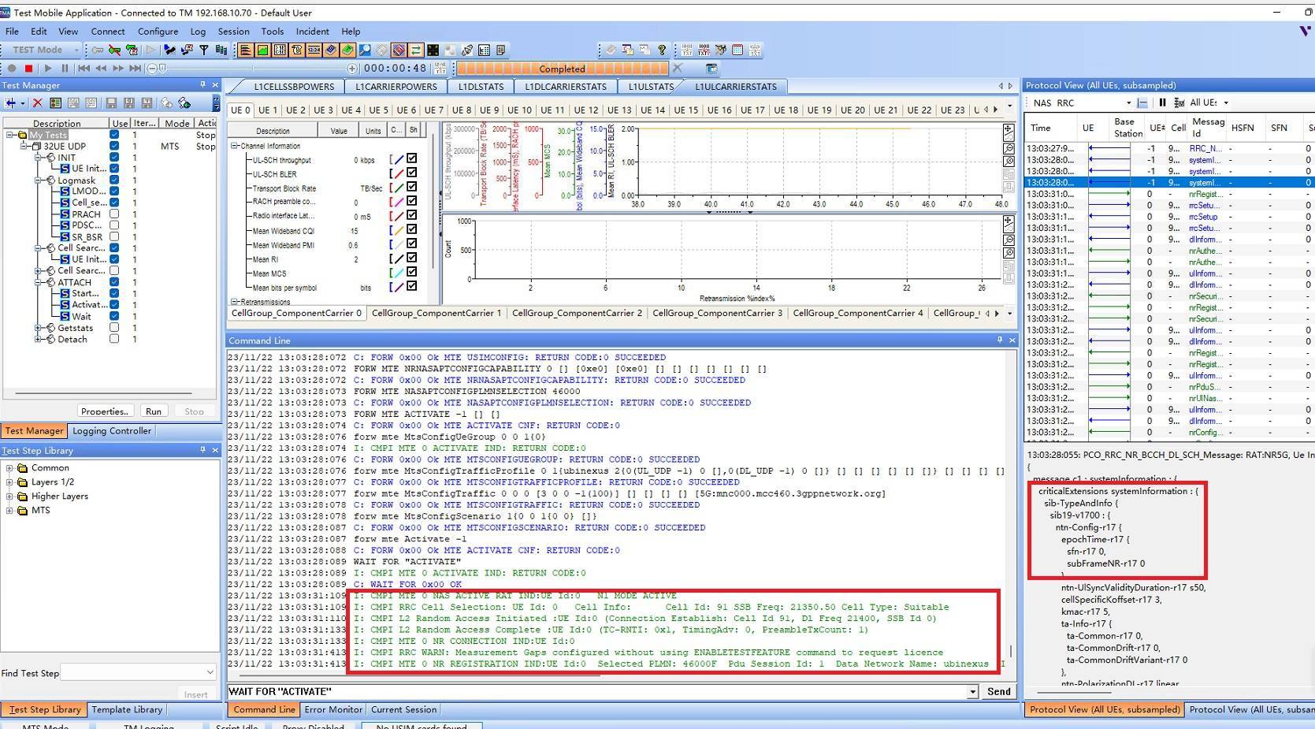Open the TEST Mode dropdown
The width and height of the screenshot is (1315, 729).
tap(76, 50)
